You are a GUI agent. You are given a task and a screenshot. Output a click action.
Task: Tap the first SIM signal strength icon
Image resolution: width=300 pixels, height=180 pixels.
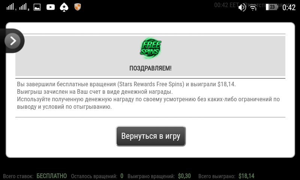12,7
